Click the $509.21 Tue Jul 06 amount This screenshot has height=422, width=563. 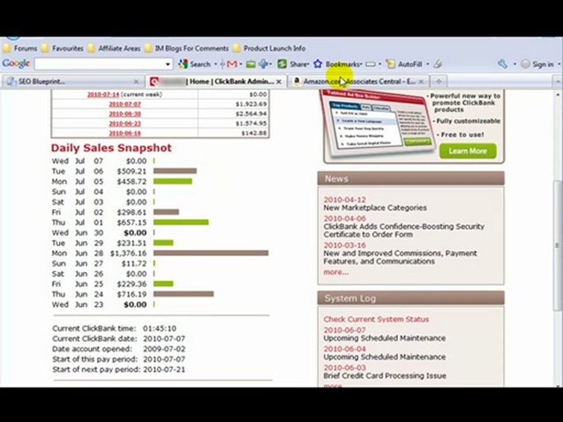132,171
